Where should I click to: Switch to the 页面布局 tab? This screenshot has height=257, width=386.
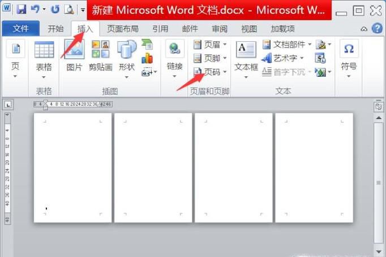123,29
